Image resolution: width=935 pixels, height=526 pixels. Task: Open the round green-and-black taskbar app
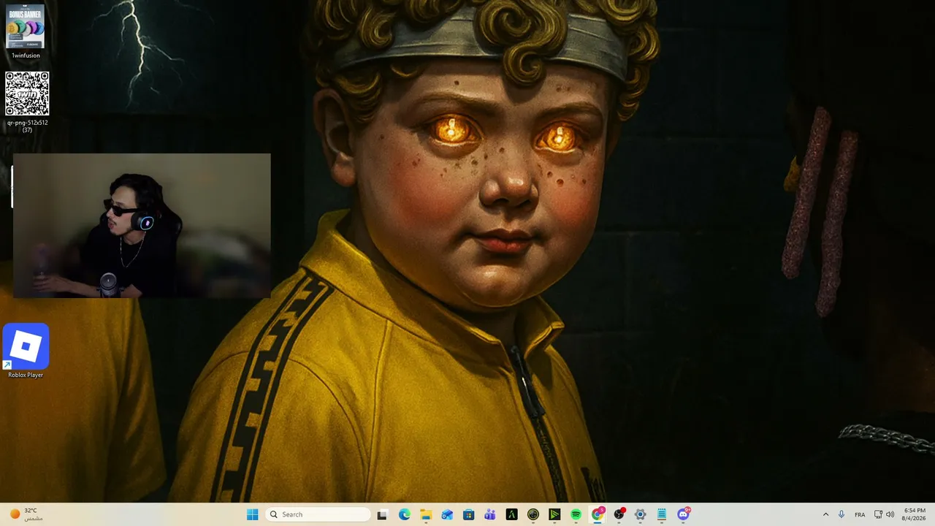click(533, 514)
